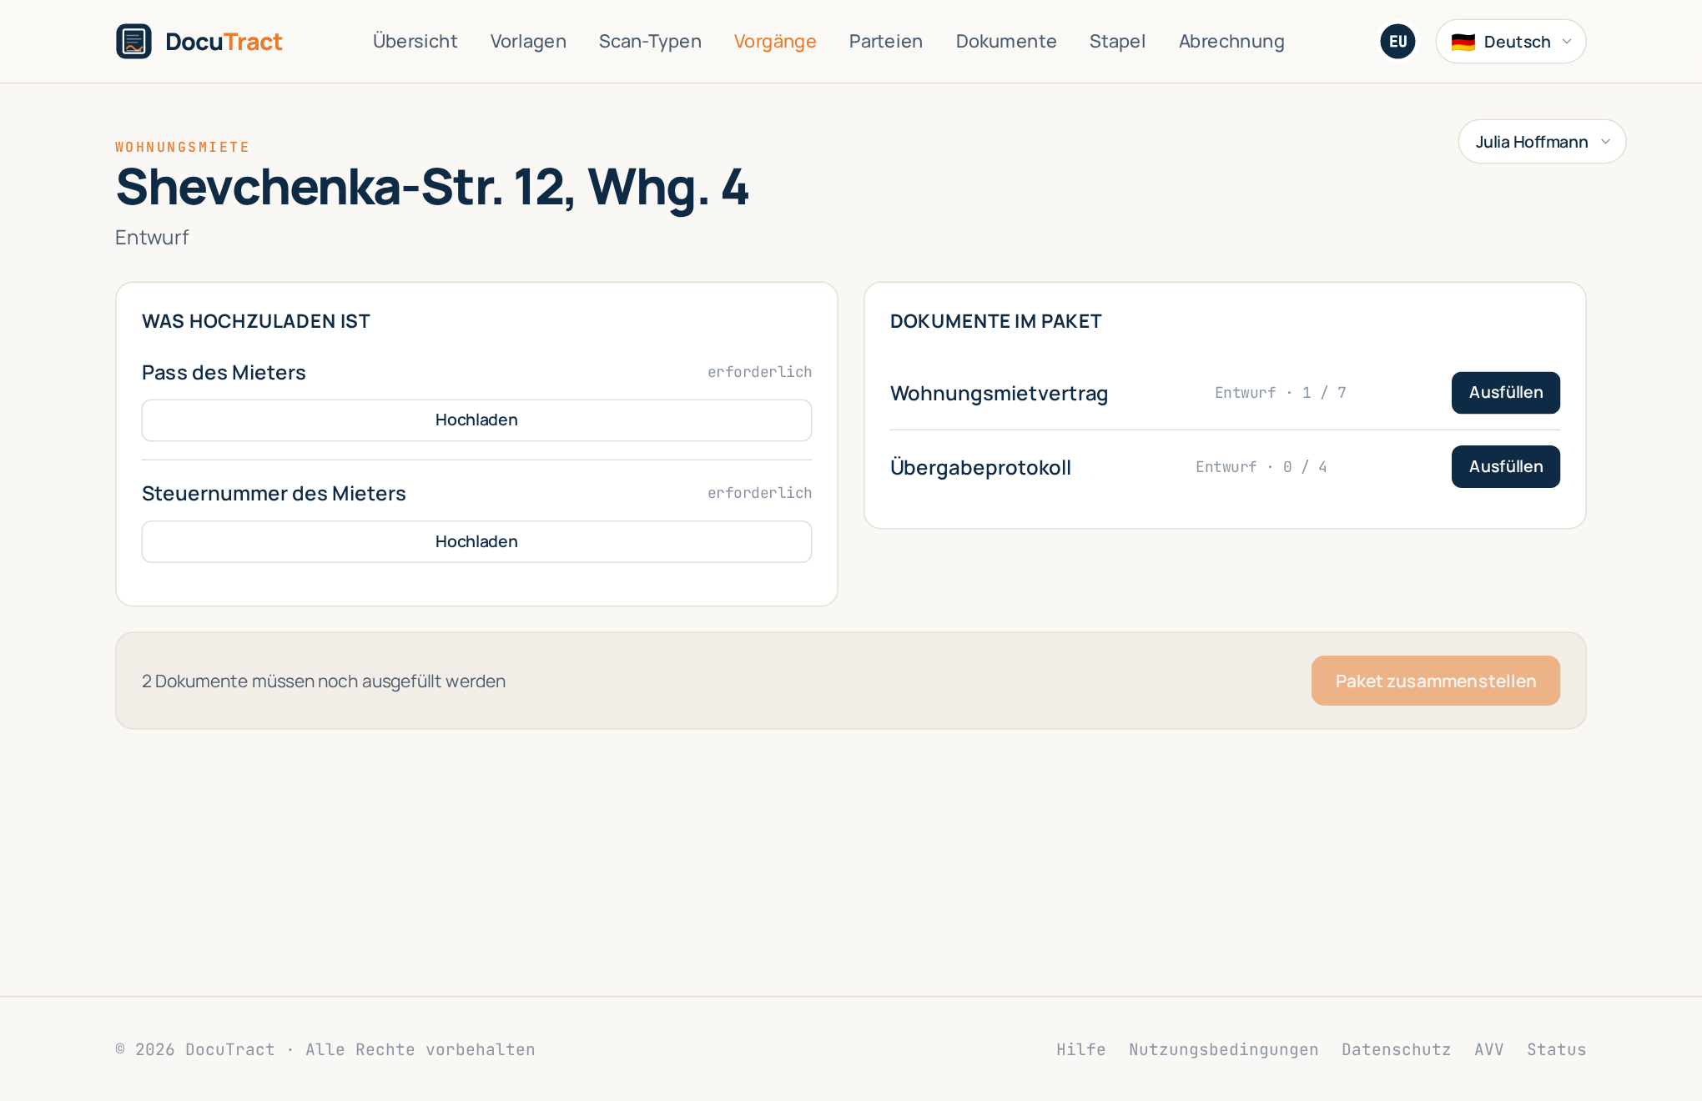This screenshot has height=1101, width=1702.
Task: Go to the Übersicht menu item
Action: (415, 41)
